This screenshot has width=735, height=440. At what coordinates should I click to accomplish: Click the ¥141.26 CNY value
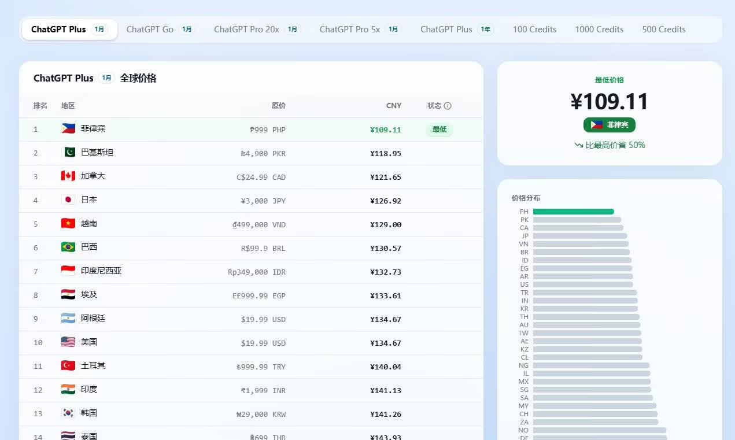click(386, 414)
